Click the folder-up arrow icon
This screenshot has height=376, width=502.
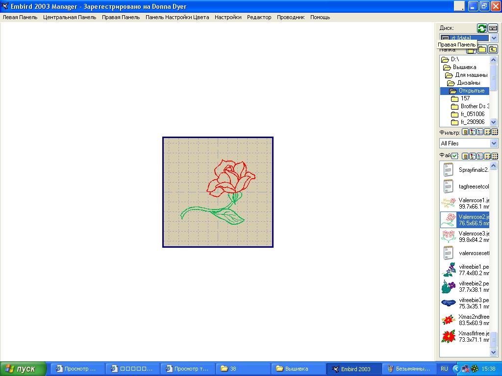tap(493, 49)
